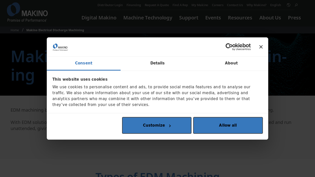This screenshot has height=177, width=315.
Task: Go to Home breadcrumb link
Action: tap(15, 30)
